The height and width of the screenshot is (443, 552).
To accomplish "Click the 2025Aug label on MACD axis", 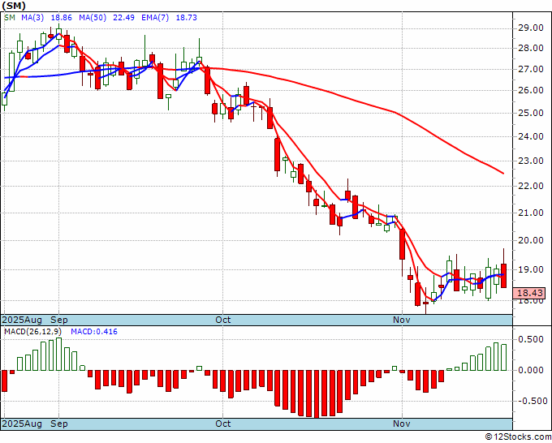I will tap(22, 424).
